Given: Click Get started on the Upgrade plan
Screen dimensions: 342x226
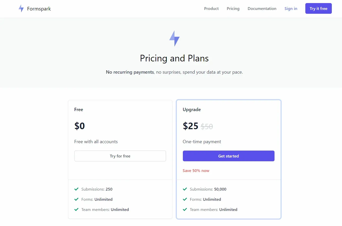Looking at the screenshot, I should pos(228,156).
